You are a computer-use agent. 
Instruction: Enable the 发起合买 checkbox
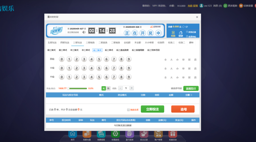tap(128, 110)
